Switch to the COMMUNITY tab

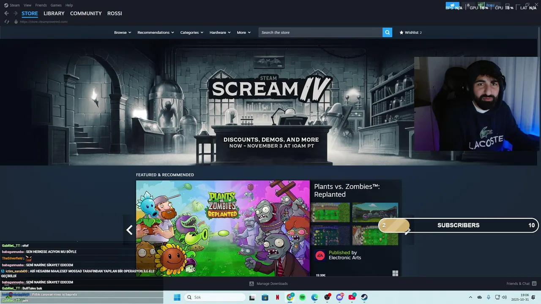click(x=86, y=14)
